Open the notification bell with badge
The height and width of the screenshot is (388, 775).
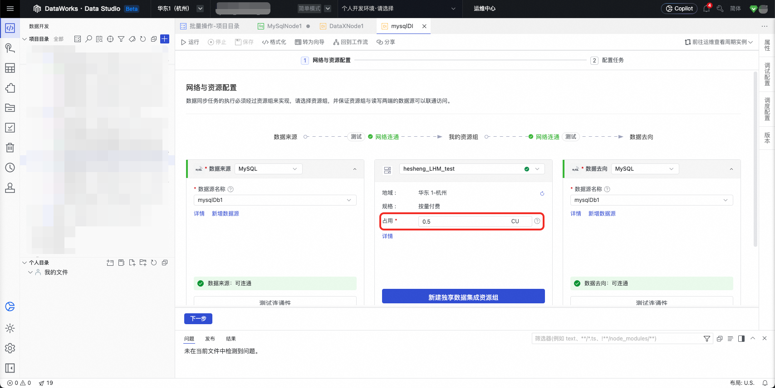coord(706,9)
